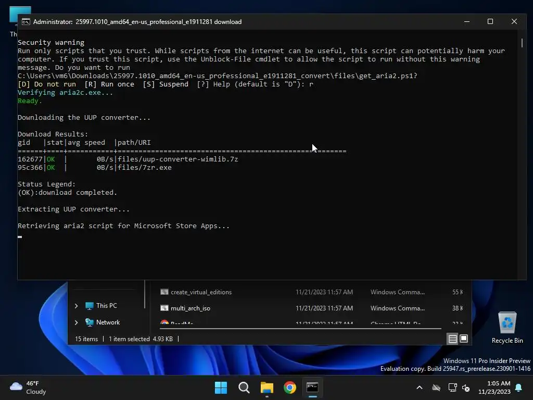Click the muted volume tray icon
This screenshot has width=533, height=400.
click(466, 387)
